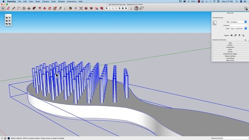
Task: Open the SketchUp application menu
Action: (x=11, y=2)
